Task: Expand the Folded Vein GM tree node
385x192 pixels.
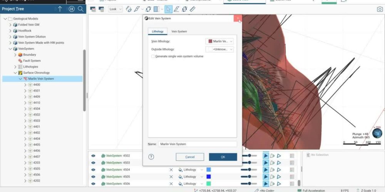Action: 10,25
